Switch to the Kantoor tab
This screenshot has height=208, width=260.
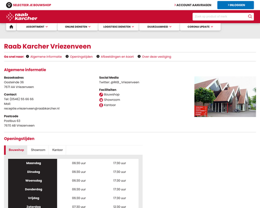58,150
